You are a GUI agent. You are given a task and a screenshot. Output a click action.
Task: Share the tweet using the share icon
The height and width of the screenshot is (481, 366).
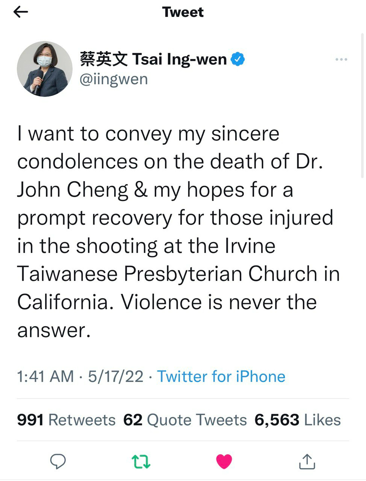[x=307, y=461]
